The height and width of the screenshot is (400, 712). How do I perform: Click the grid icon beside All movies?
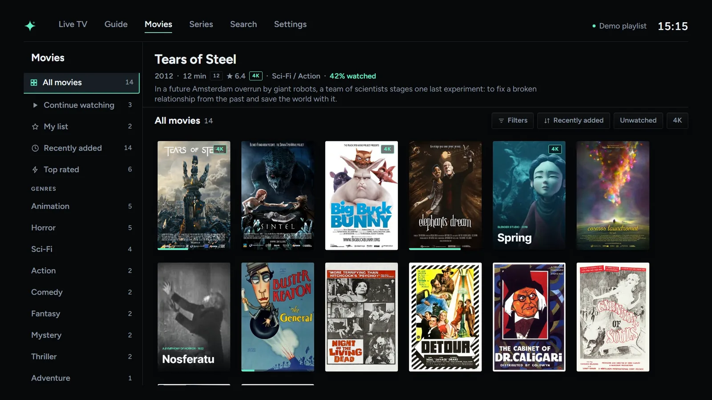[x=34, y=83]
